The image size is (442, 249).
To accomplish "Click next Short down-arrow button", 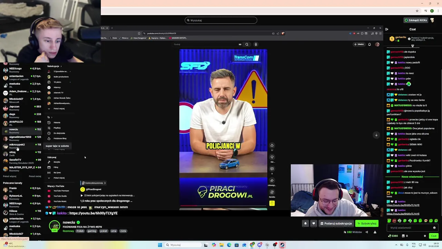I will tap(376, 135).
